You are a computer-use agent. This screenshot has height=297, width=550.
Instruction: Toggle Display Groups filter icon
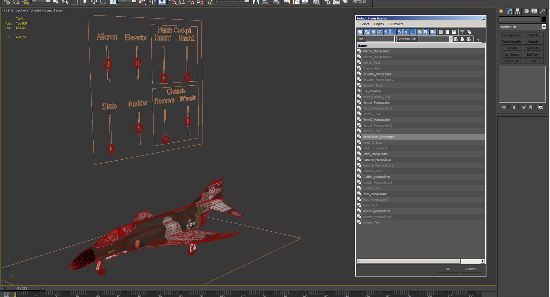[400, 32]
